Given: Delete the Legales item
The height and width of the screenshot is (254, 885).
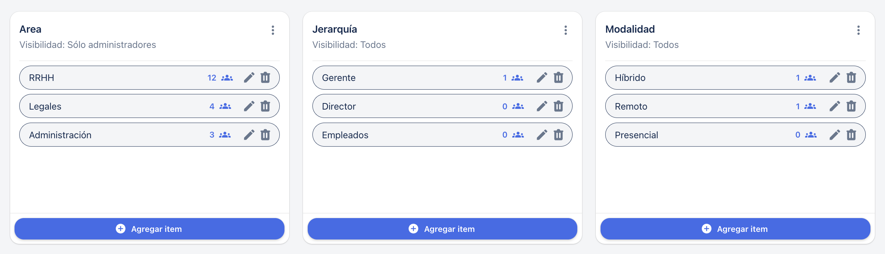Looking at the screenshot, I should [x=266, y=106].
